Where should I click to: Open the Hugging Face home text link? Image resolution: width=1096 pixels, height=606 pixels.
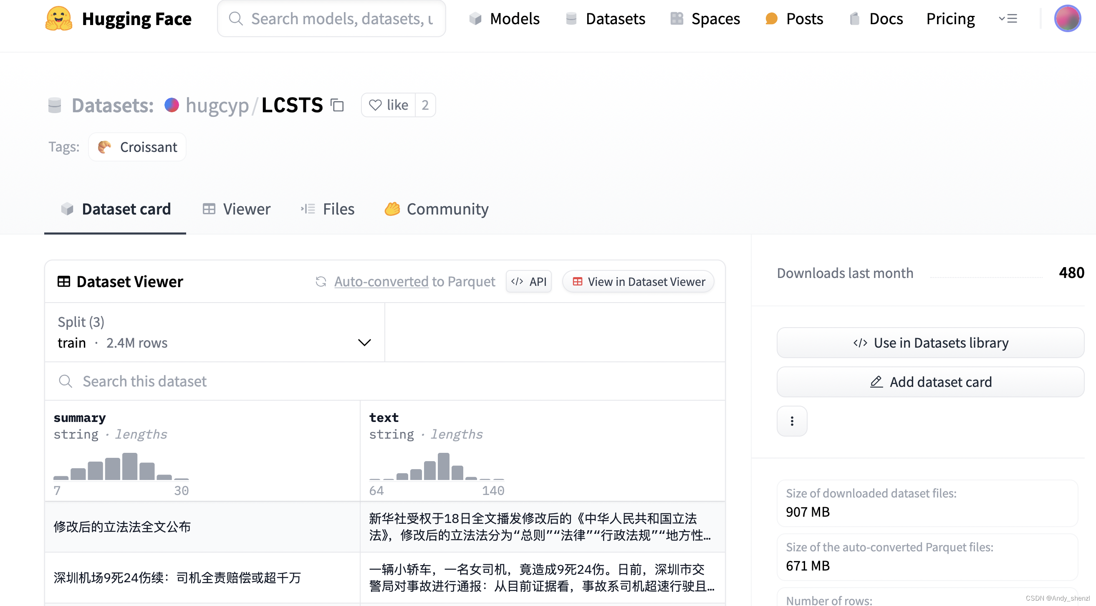tap(136, 19)
